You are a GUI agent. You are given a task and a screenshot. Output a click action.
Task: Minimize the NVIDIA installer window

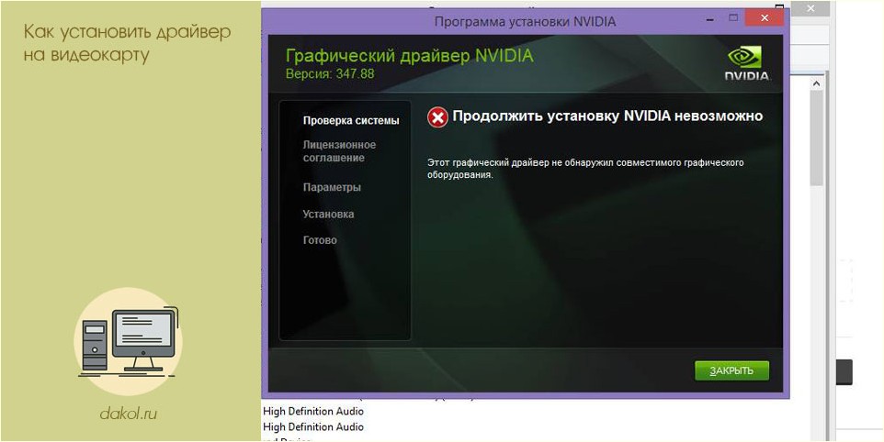point(710,18)
